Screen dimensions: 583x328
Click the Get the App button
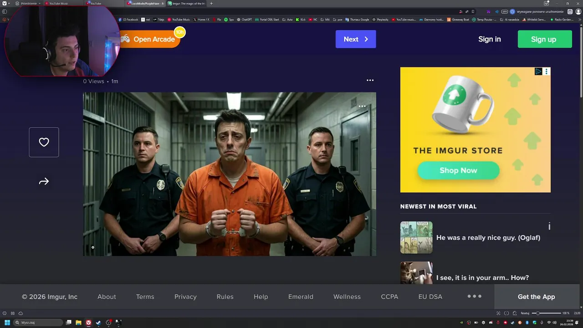click(536, 297)
